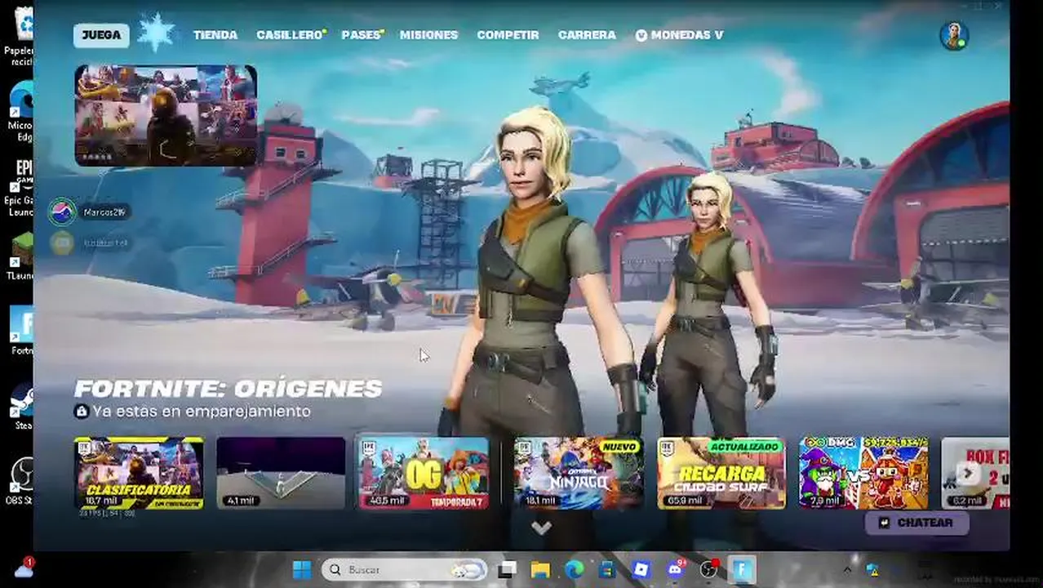Open the weather widget with notification badge

click(x=23, y=568)
